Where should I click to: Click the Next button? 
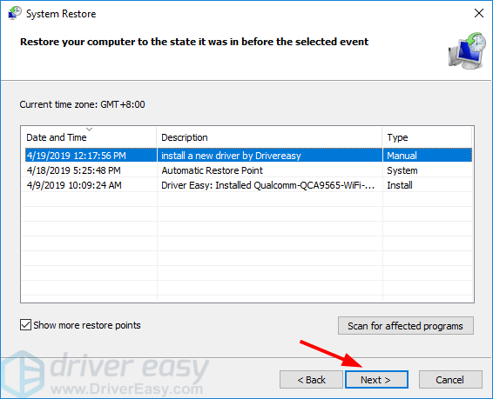click(x=376, y=380)
